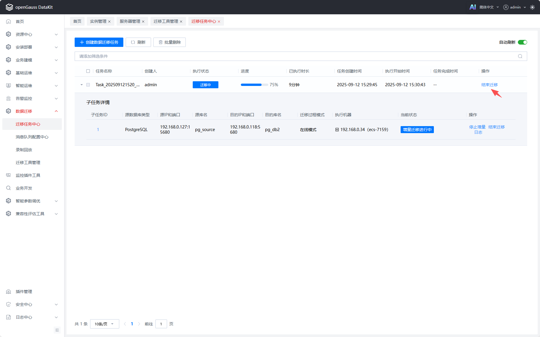Open the 10条/页 page size dropdown
This screenshot has height=337, width=540.
point(104,324)
